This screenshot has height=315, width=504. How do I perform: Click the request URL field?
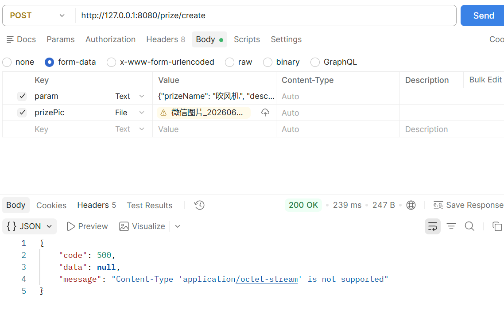pyautogui.click(x=266, y=16)
